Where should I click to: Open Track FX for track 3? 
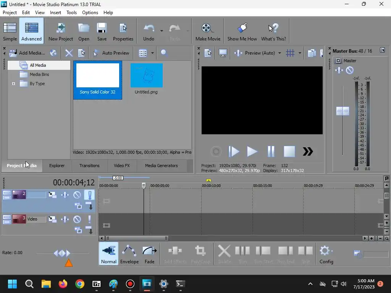[x=65, y=219]
